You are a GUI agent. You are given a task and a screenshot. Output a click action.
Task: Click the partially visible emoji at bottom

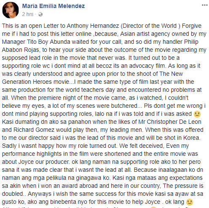pyautogui.click(x=153, y=207)
